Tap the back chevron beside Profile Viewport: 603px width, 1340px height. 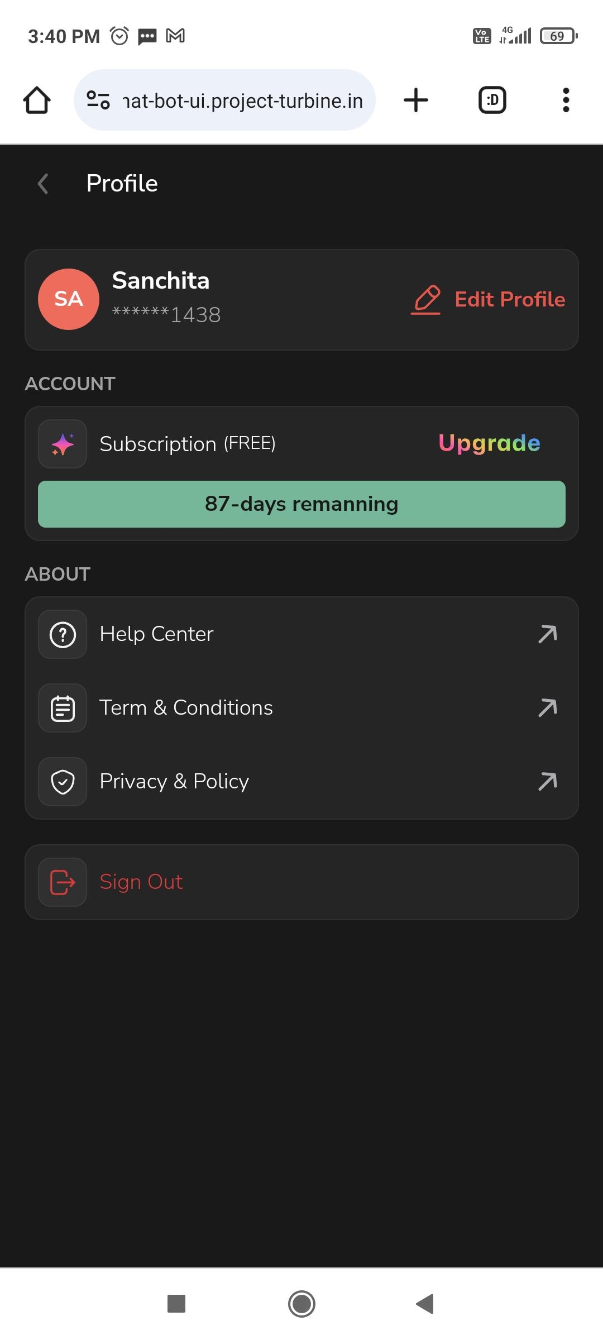(43, 183)
